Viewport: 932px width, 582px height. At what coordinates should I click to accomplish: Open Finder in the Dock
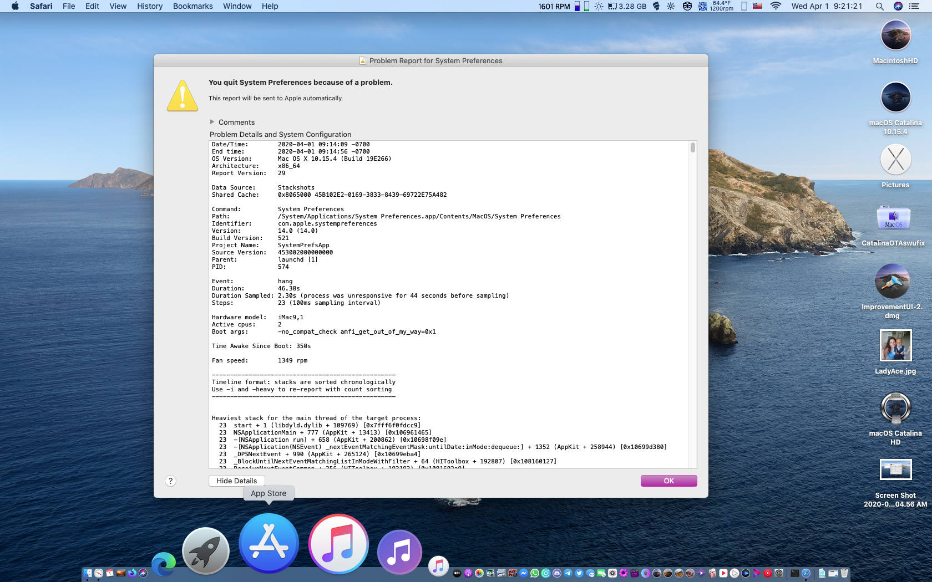point(88,573)
